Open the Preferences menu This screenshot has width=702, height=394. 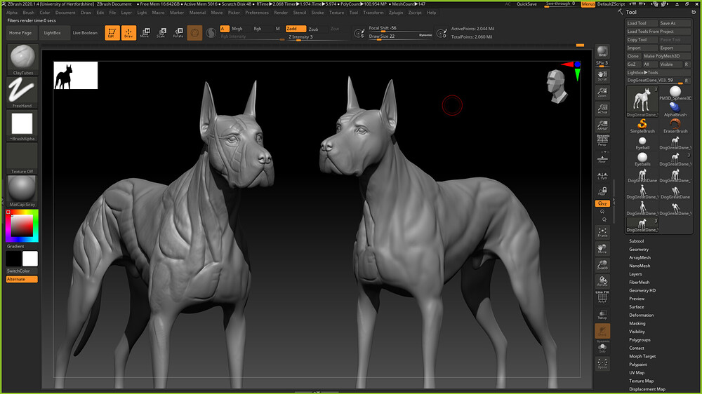pos(257,13)
